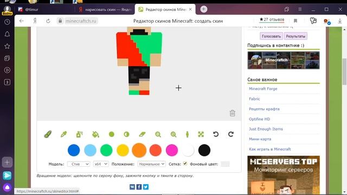Click the fullscreen expand arrows icon

pyautogui.click(x=201, y=134)
